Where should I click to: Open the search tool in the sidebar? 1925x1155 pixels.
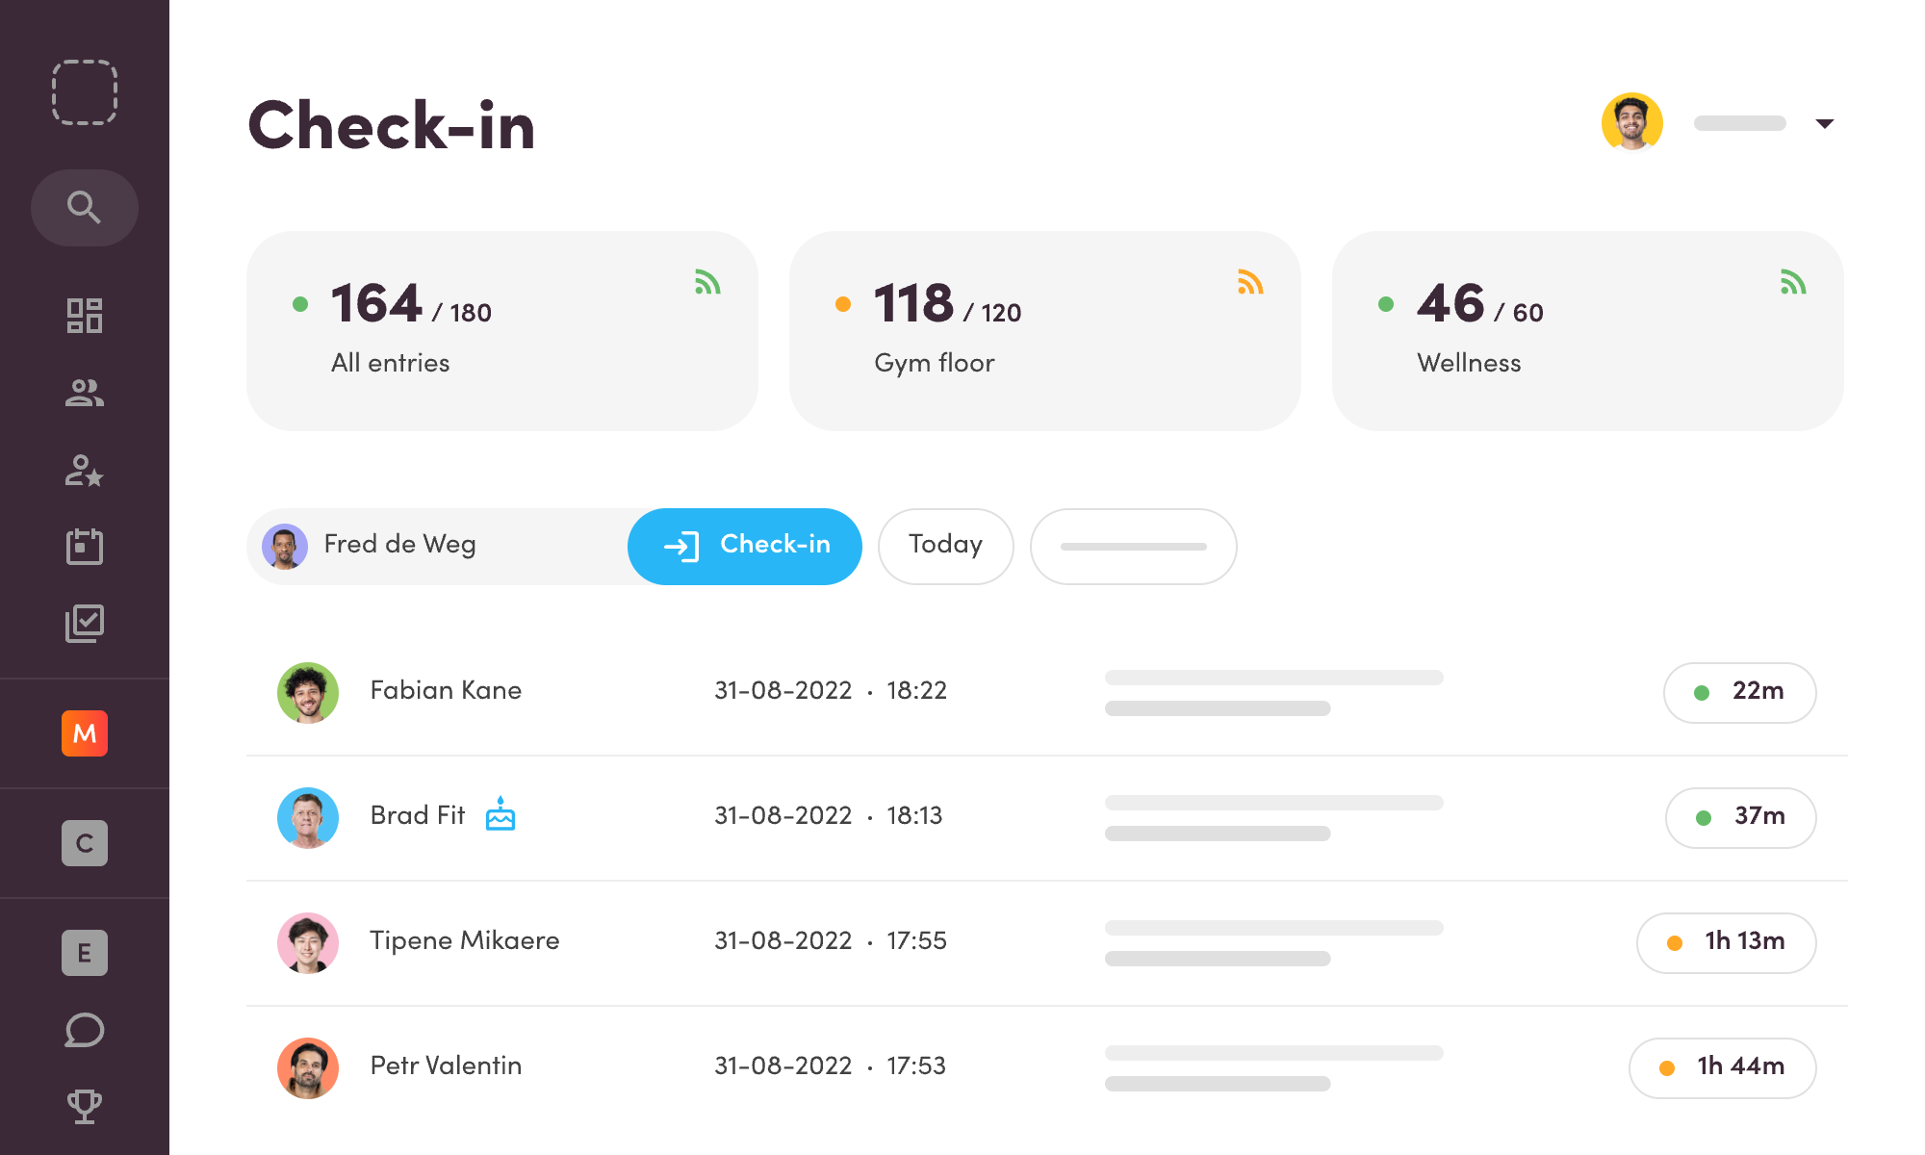pyautogui.click(x=85, y=207)
